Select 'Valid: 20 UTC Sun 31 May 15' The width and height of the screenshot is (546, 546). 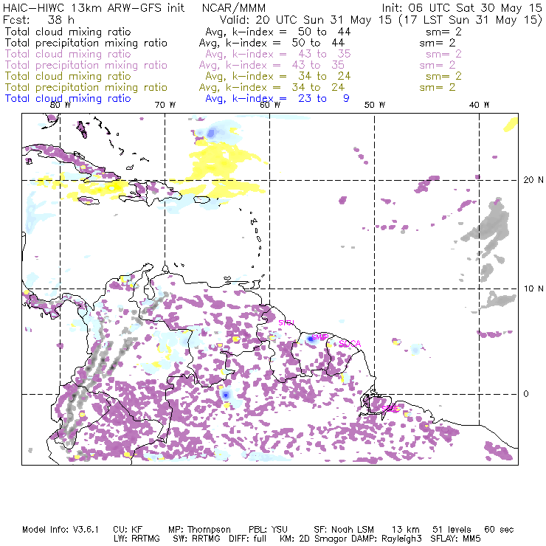coord(305,20)
